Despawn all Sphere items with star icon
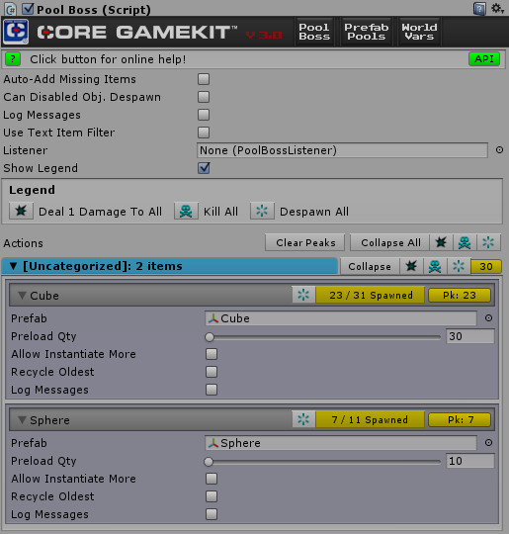The height and width of the screenshot is (534, 509). (x=303, y=419)
